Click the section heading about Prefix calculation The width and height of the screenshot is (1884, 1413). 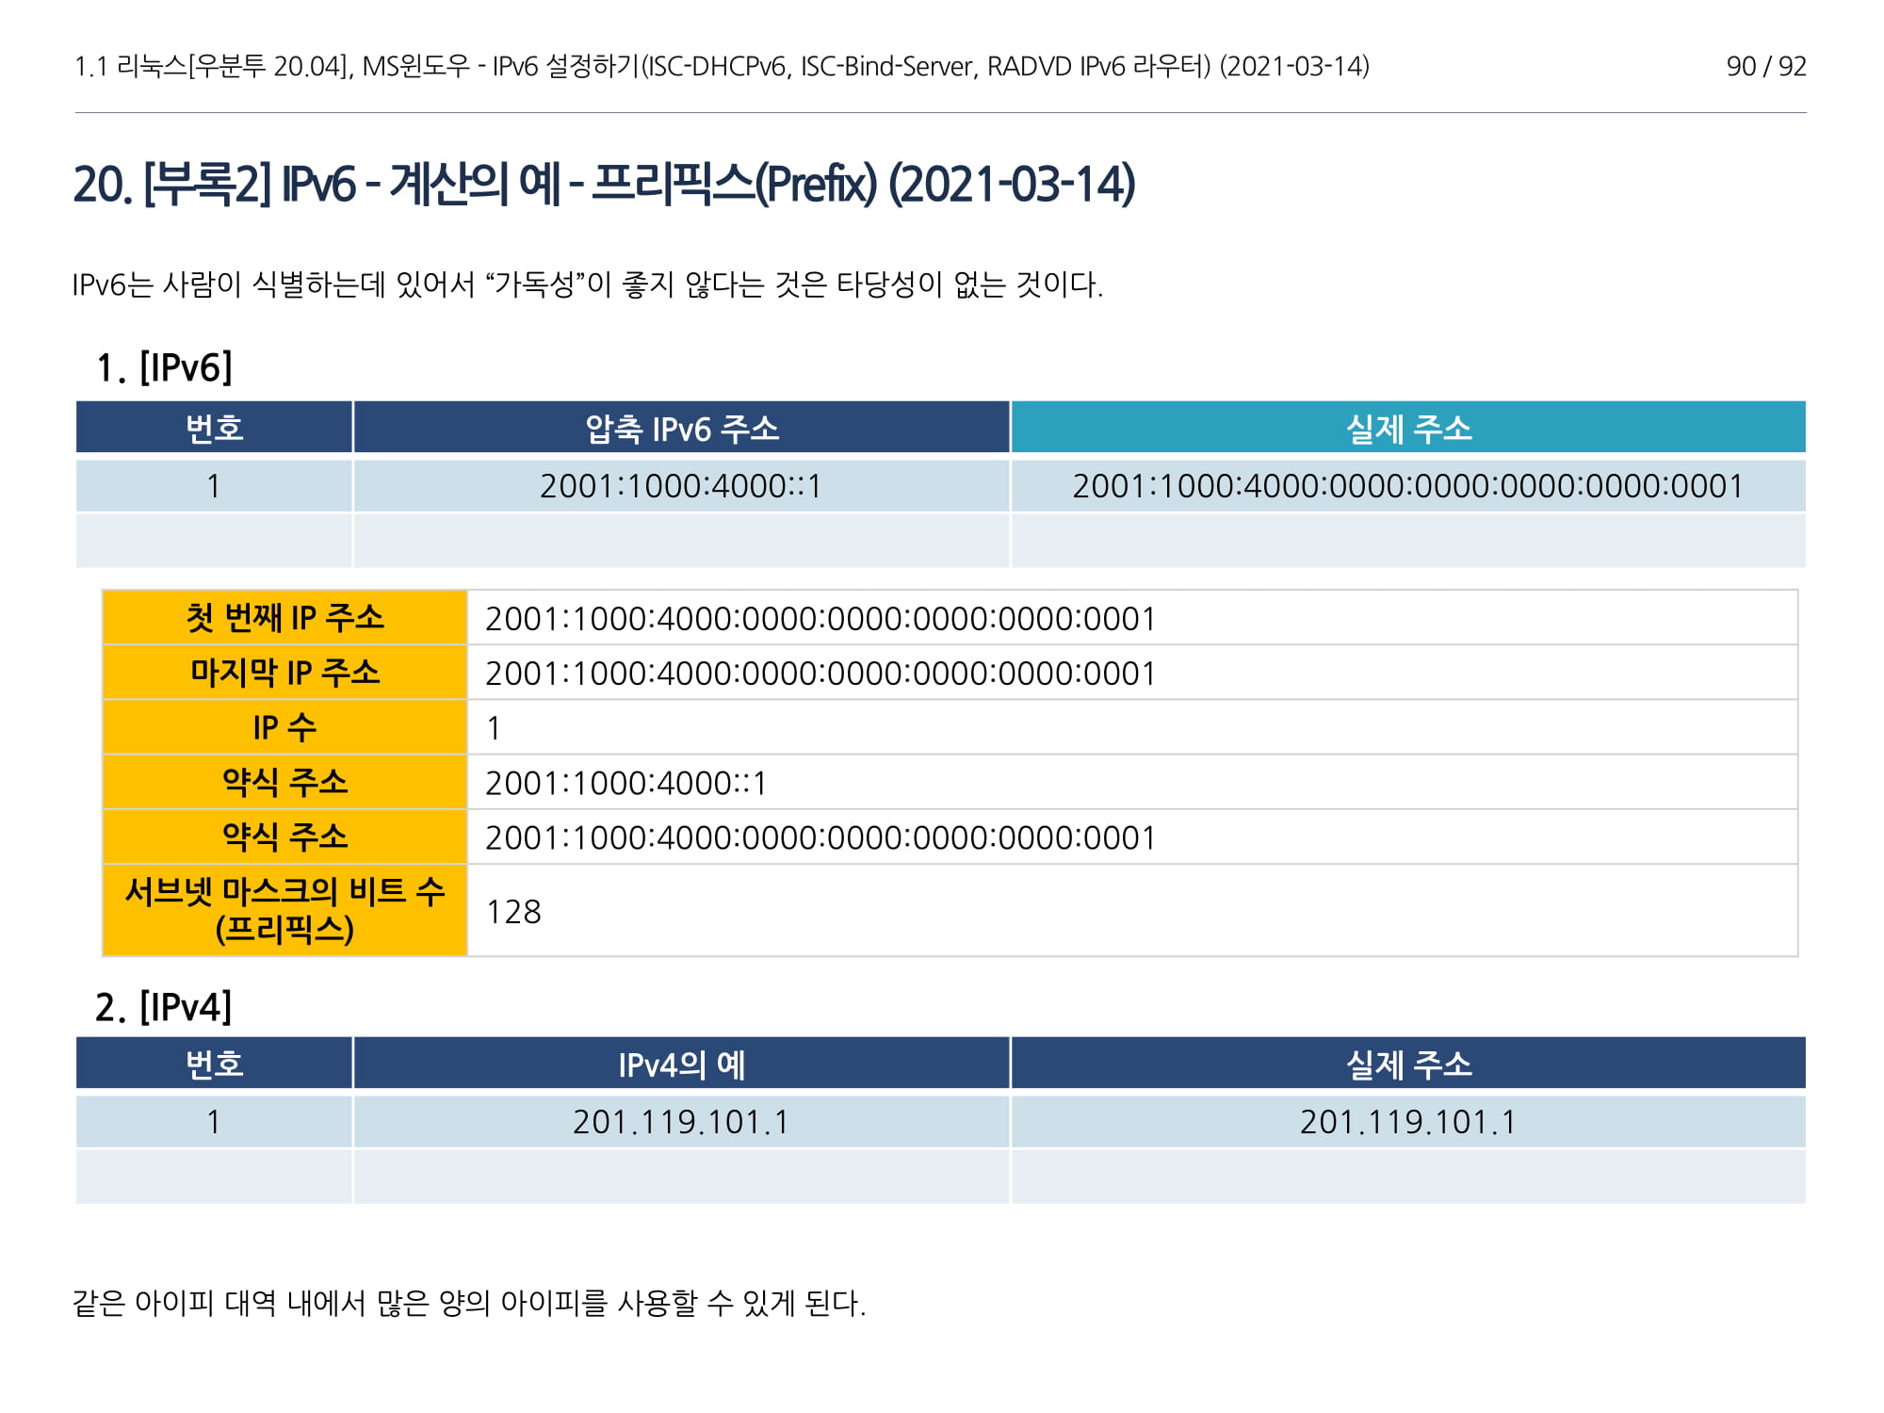point(604,184)
